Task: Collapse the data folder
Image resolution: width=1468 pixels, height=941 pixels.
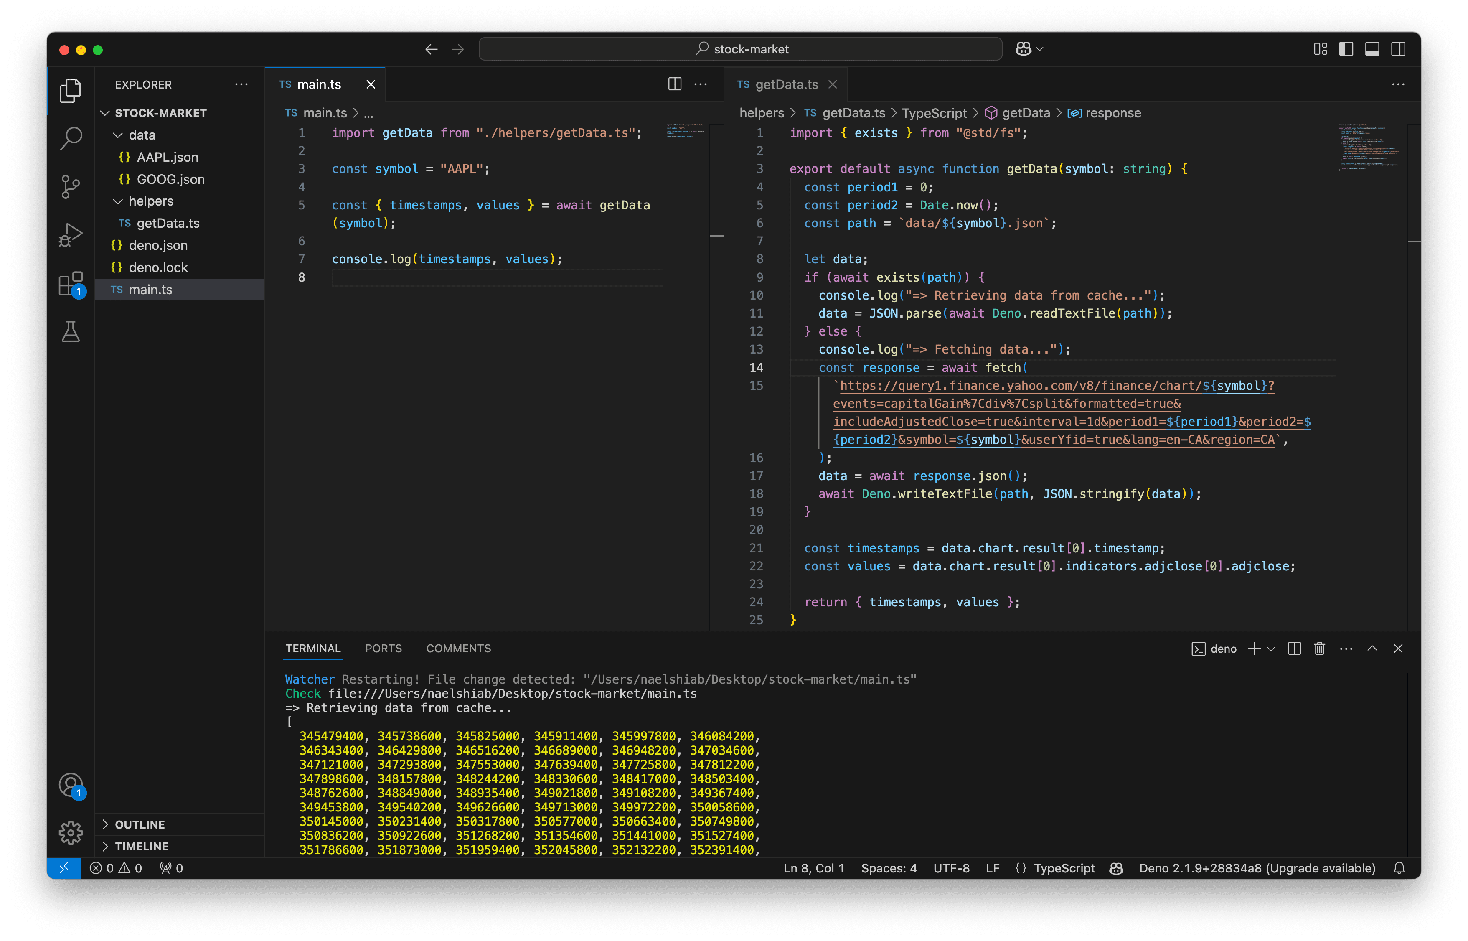Action: (142, 135)
